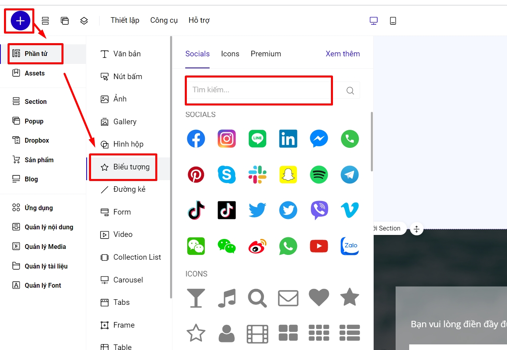Screen dimensions: 507x350
Task: Open the Thiết lập menu
Action: (125, 20)
